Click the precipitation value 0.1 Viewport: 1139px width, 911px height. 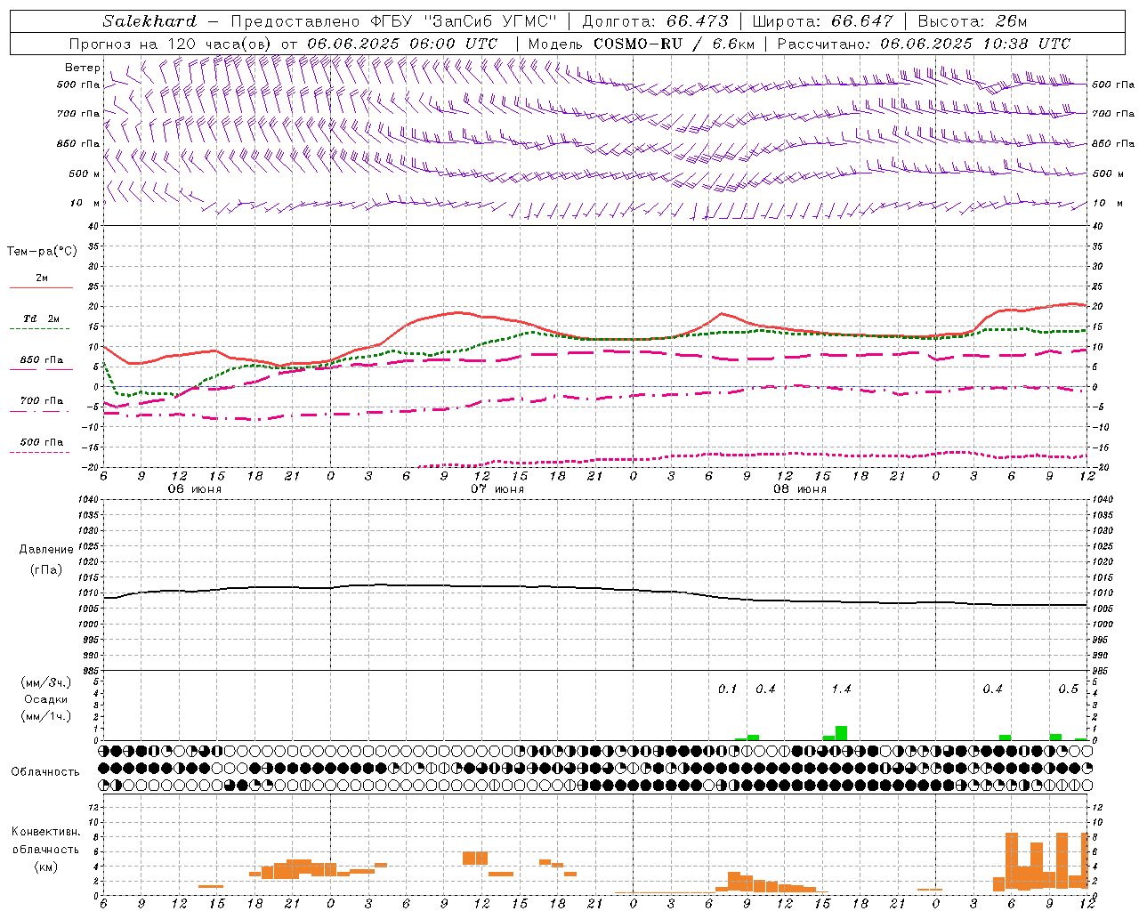[728, 689]
